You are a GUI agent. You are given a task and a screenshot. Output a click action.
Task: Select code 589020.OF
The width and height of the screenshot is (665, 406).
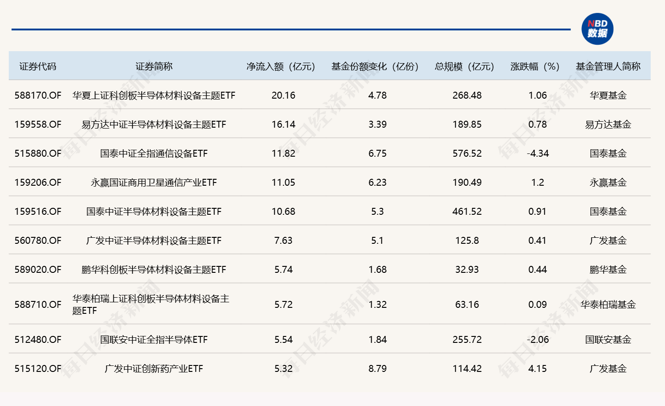coord(38,270)
